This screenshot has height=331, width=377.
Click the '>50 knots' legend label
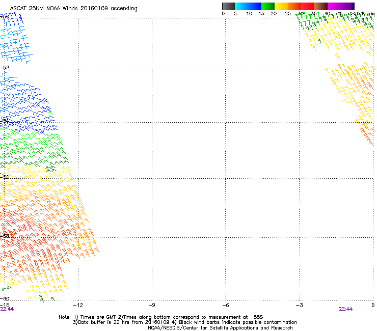[x=362, y=14]
